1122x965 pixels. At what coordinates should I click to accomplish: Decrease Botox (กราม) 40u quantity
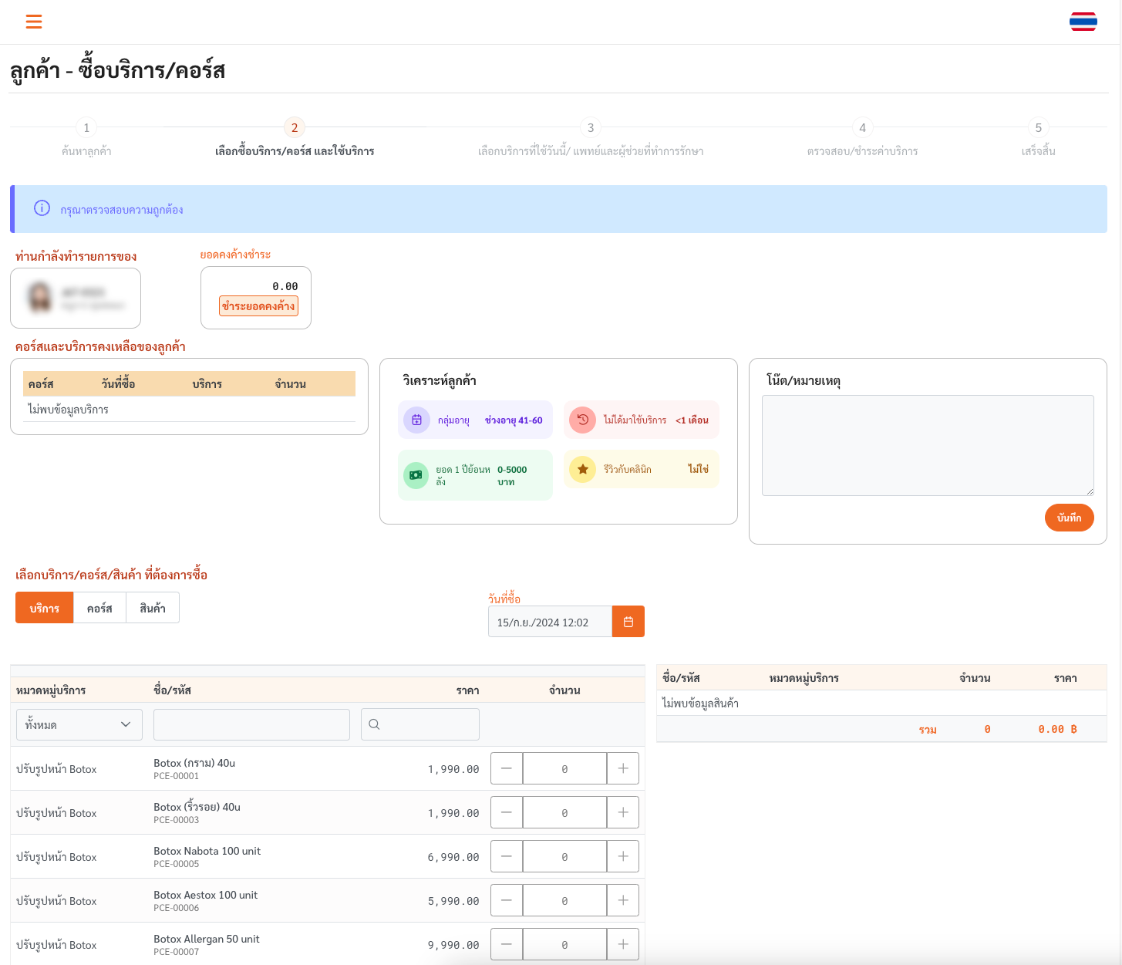[507, 768]
